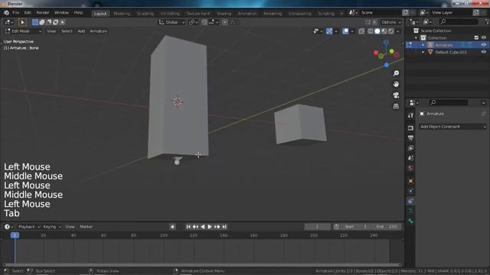The image size is (490, 275).
Task: Choose extend selection mode icon
Action: [42, 22]
